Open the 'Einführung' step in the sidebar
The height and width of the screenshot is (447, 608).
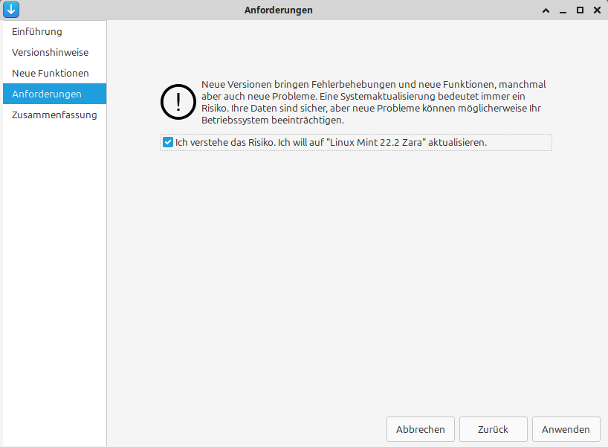click(x=35, y=31)
